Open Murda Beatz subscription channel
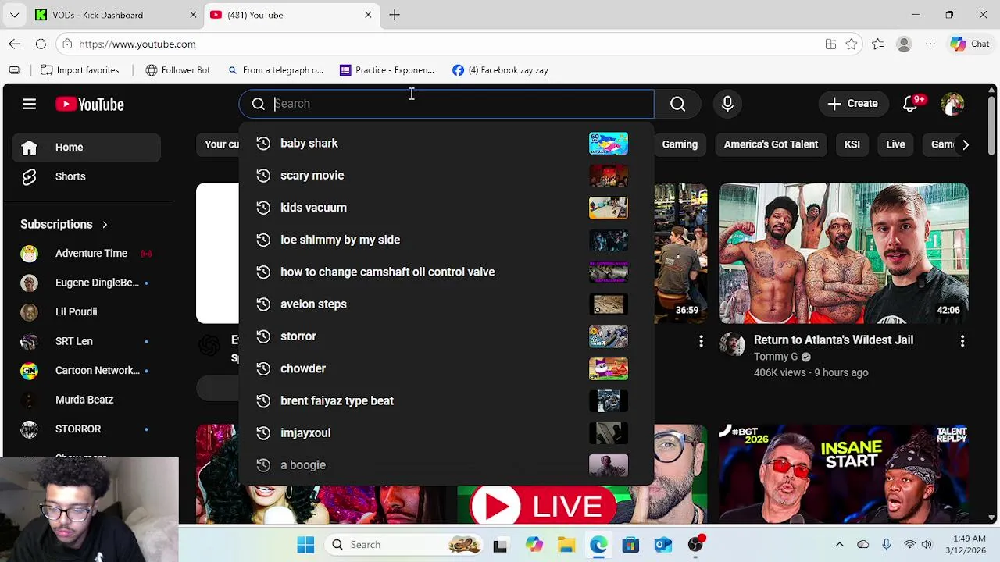The image size is (1000, 562). (x=86, y=400)
